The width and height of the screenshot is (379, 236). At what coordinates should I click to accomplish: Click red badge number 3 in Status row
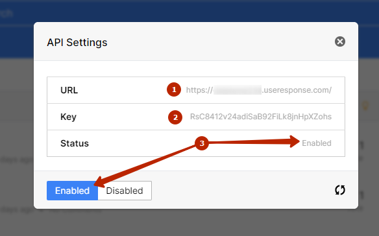(202, 143)
